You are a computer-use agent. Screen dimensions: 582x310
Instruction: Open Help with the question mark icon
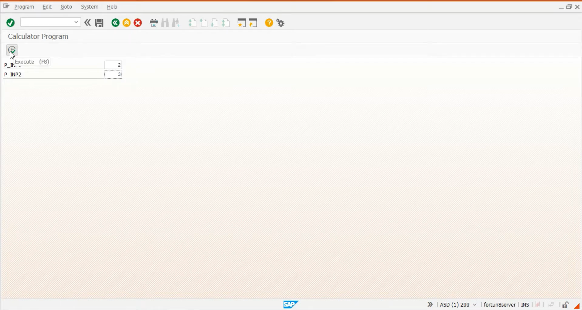pos(269,23)
